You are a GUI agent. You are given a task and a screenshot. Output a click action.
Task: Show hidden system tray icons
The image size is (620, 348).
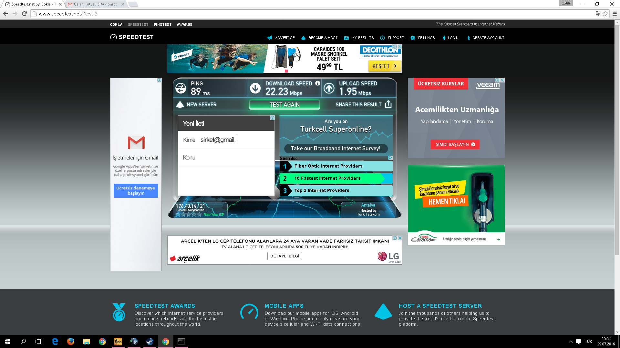(571, 342)
